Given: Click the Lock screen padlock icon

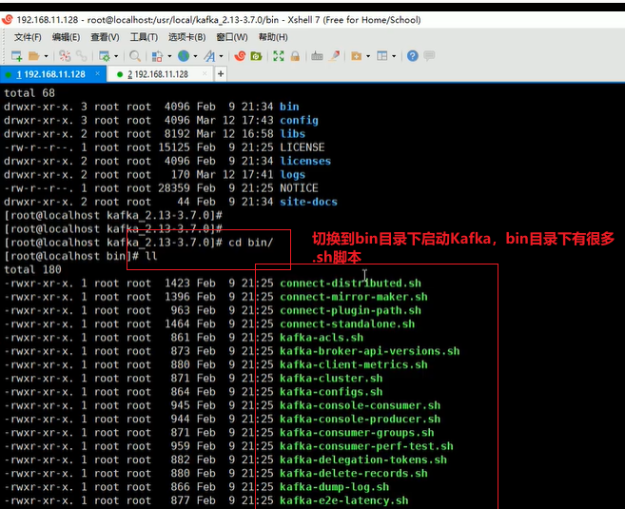Looking at the screenshot, I should pos(295,56).
